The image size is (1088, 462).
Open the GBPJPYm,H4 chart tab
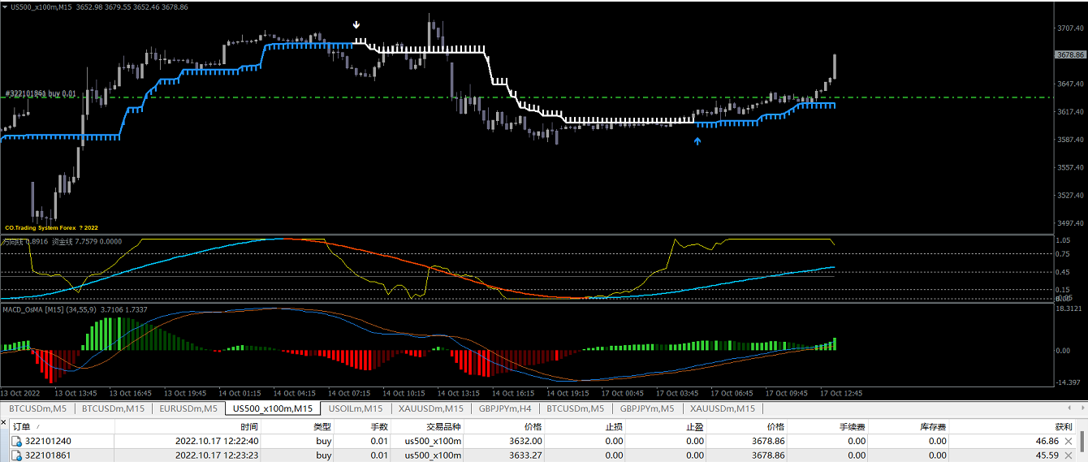tap(505, 408)
